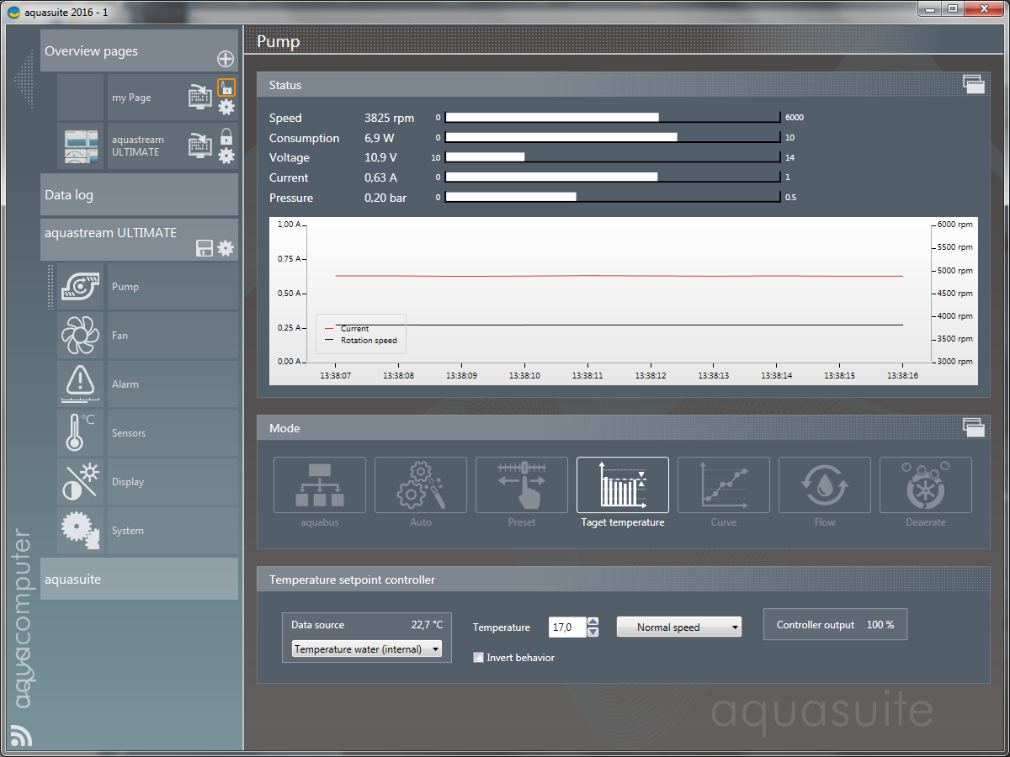Click the Status panel header

(623, 85)
